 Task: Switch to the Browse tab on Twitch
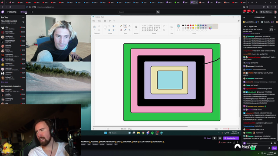(24, 12)
